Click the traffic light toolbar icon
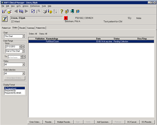The width and height of the screenshot is (157, 125). point(67,11)
